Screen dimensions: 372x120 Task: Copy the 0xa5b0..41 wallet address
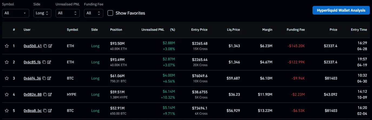(x=45, y=46)
